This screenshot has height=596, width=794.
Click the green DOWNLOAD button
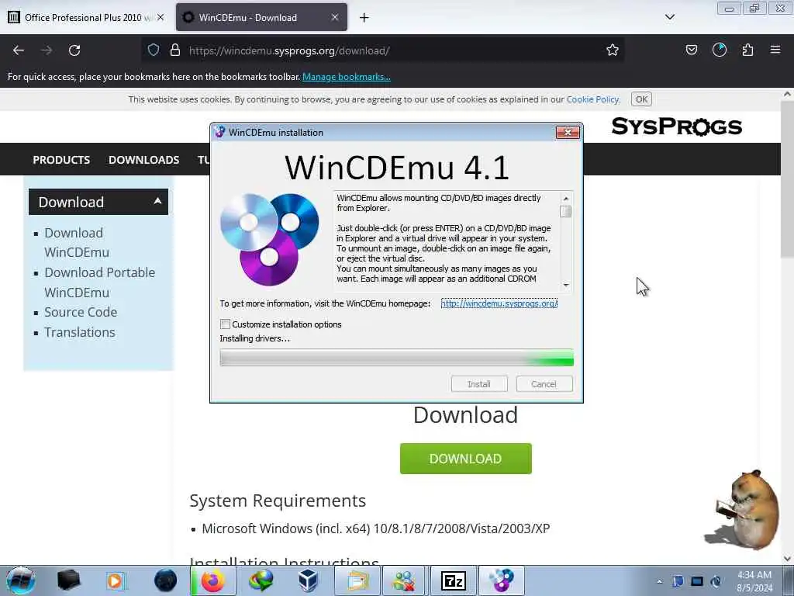(466, 459)
